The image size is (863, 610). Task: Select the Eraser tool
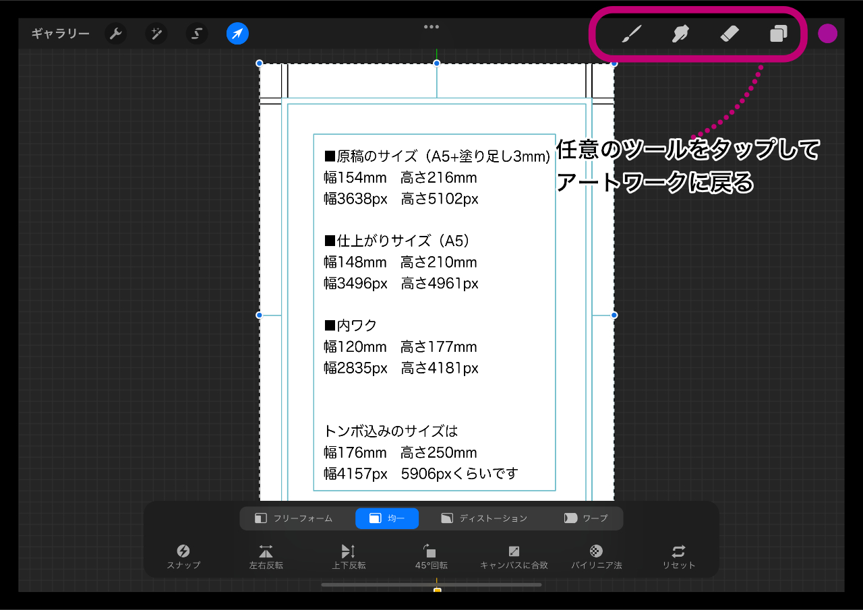(730, 34)
